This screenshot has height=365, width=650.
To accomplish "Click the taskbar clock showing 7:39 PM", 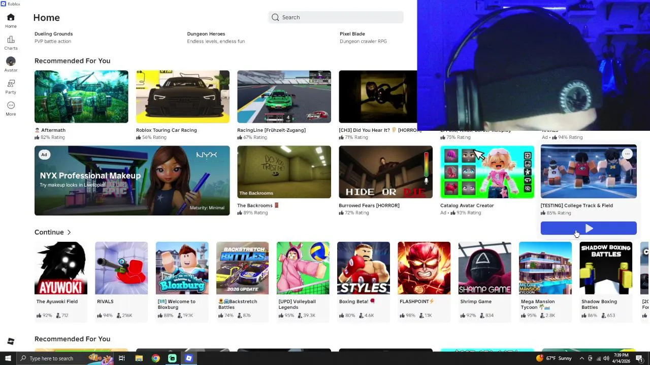I will tap(622, 358).
